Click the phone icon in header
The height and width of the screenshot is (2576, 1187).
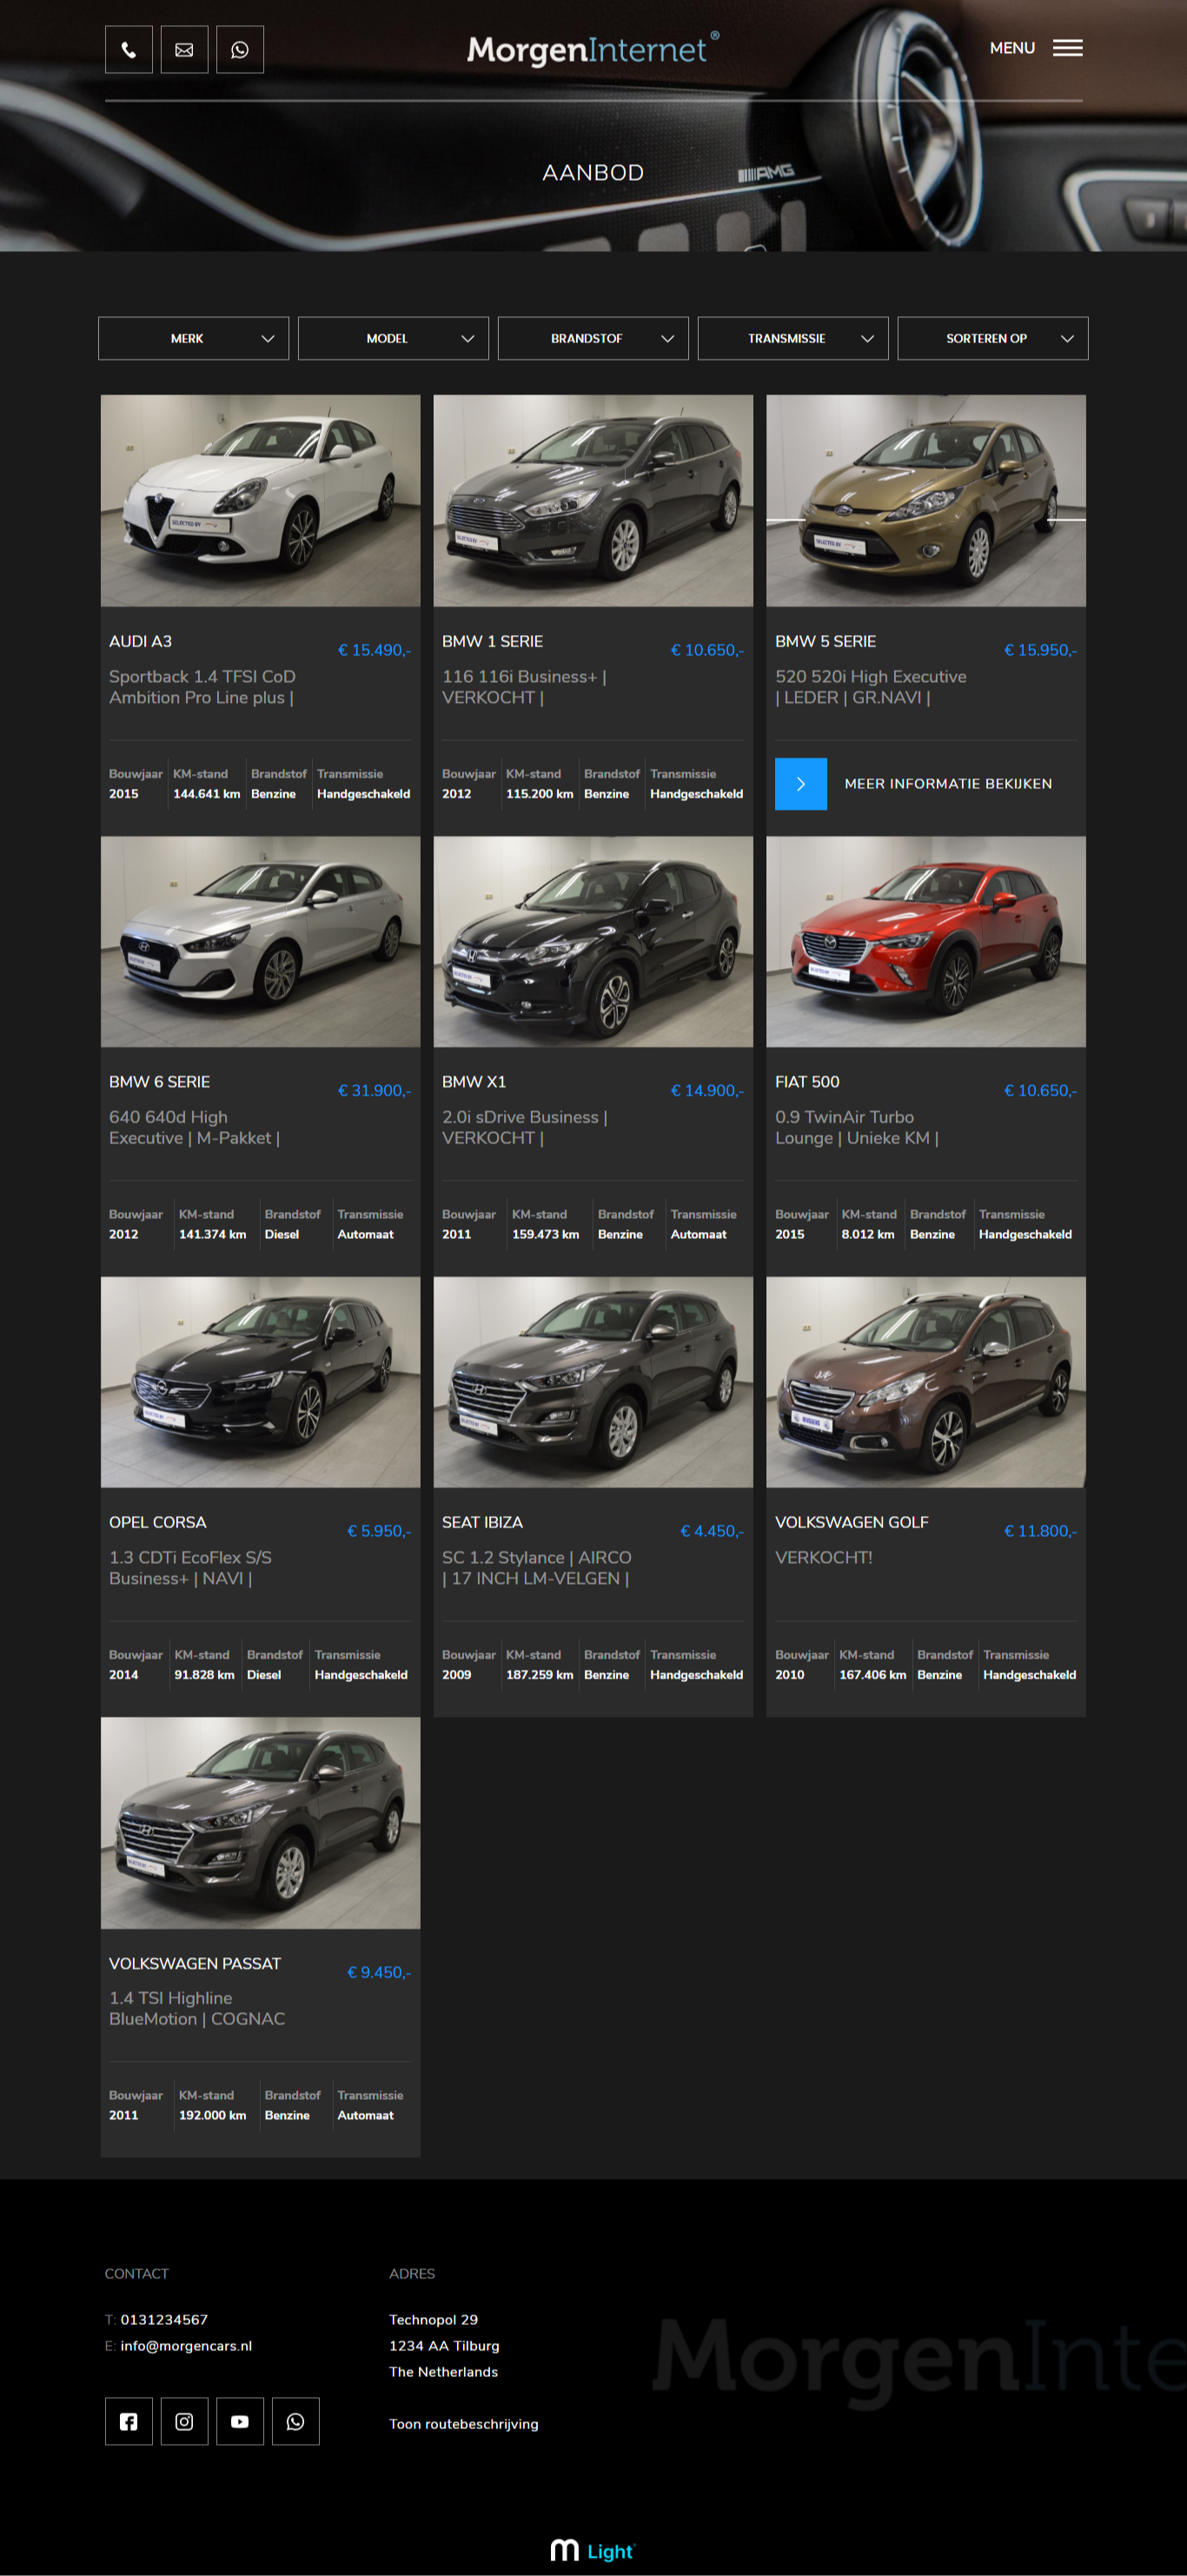128,50
